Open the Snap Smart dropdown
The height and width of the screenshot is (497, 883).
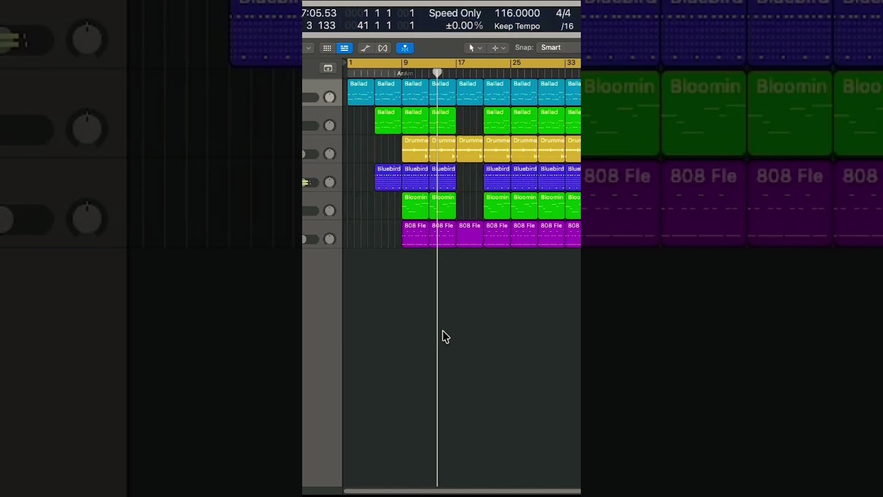557,48
